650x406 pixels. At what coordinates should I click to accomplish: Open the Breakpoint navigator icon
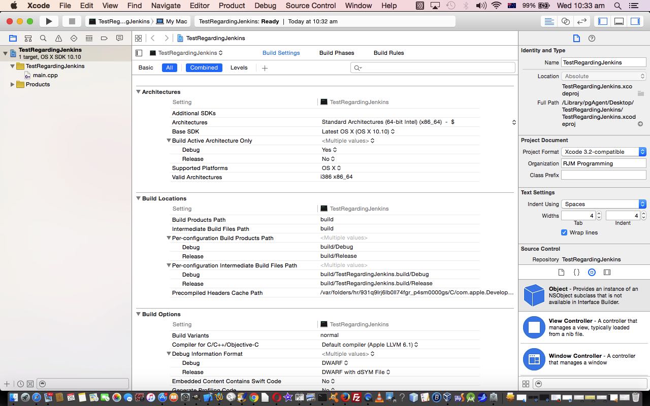click(104, 38)
